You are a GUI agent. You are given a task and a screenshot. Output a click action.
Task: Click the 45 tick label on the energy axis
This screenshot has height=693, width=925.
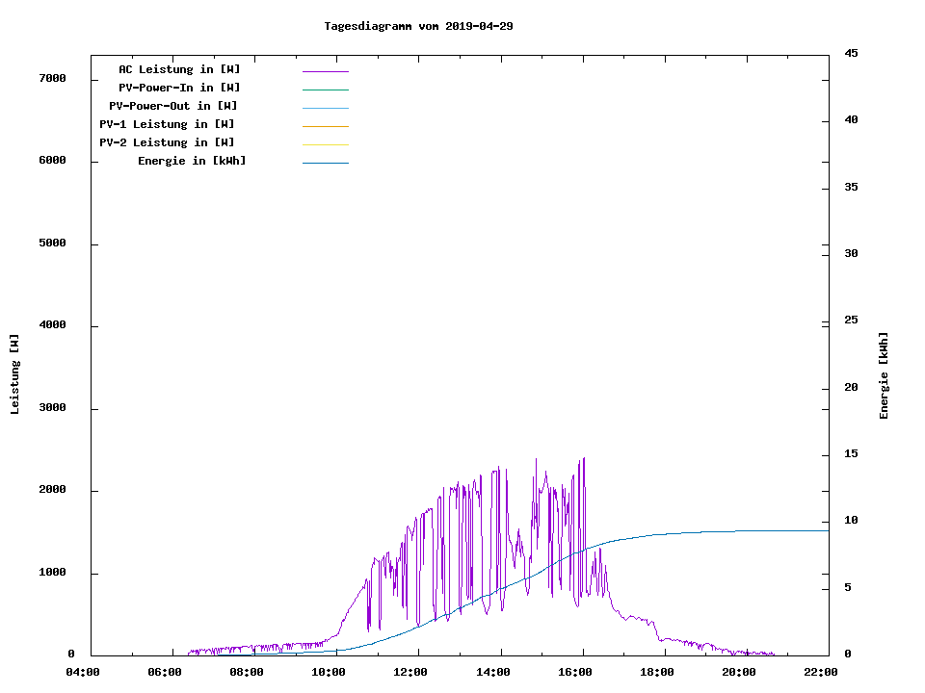click(x=851, y=53)
